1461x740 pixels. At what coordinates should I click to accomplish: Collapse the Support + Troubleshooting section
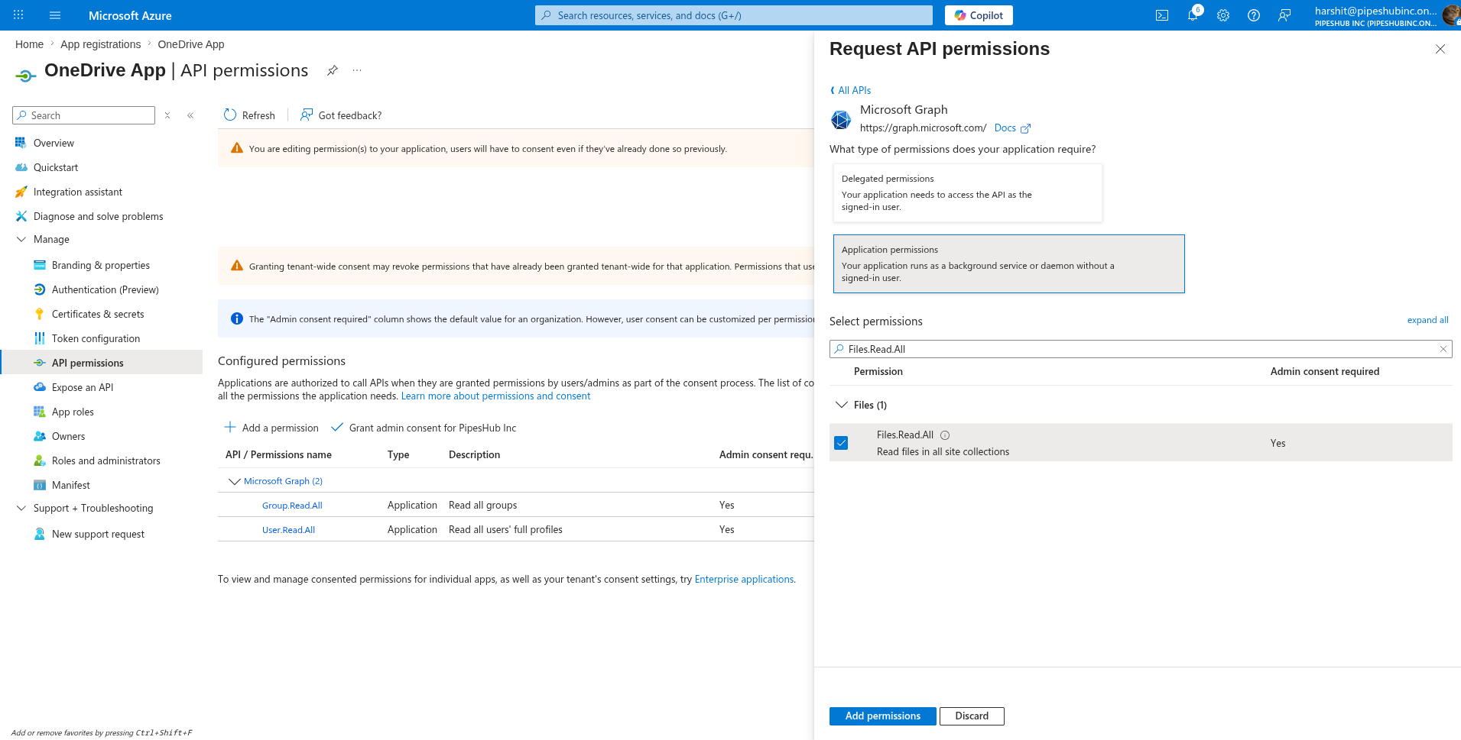(21, 508)
